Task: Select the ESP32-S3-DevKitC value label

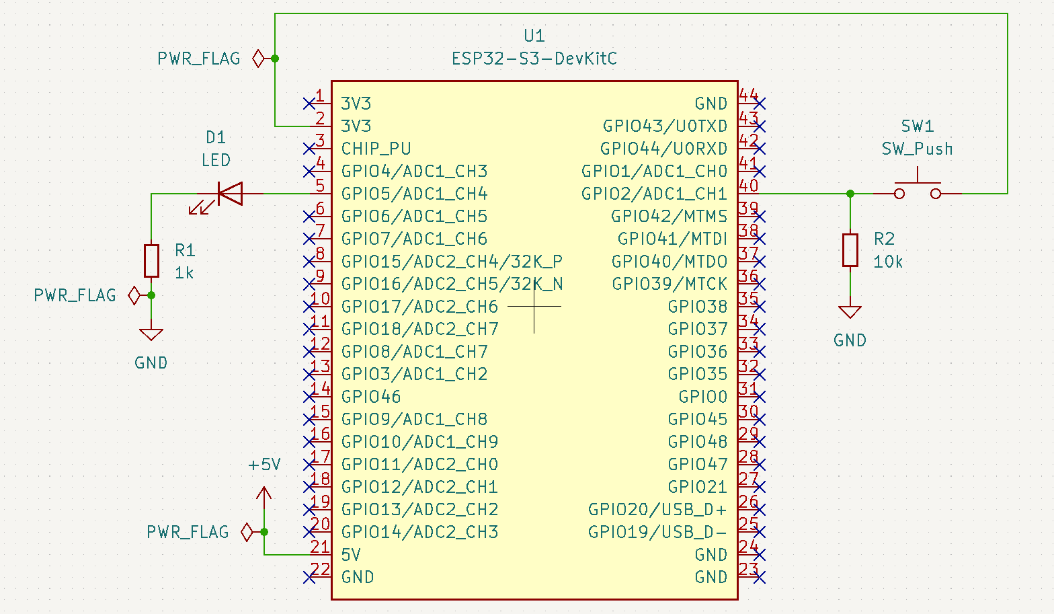Action: point(534,59)
